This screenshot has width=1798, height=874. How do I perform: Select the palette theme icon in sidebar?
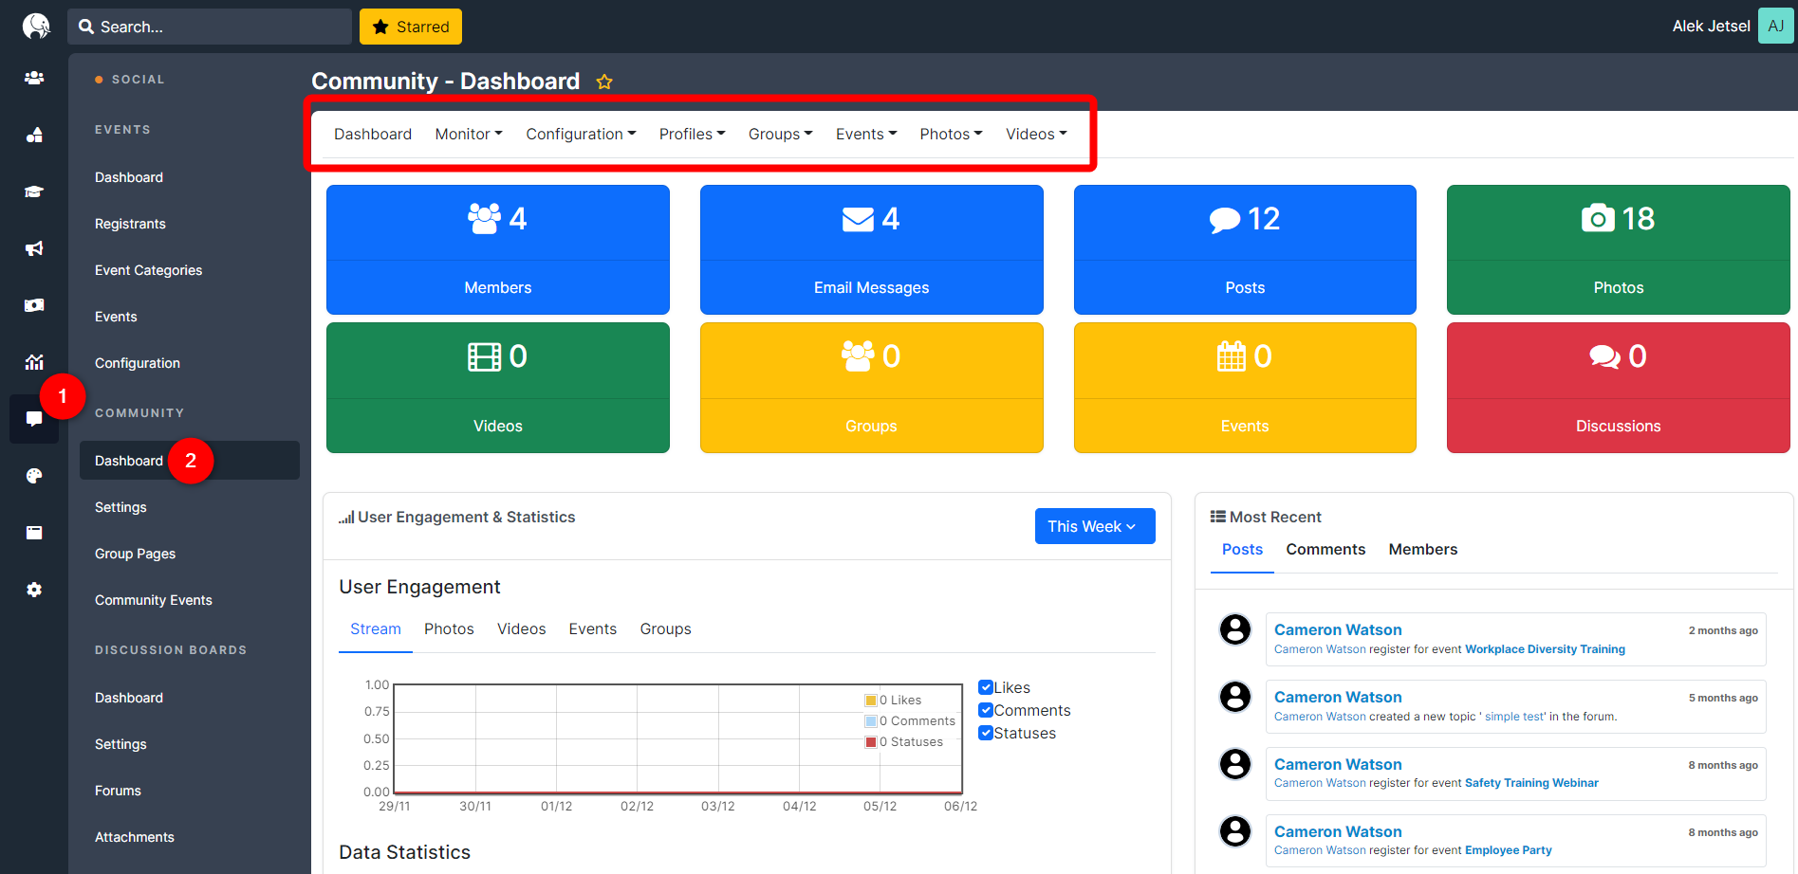tap(34, 476)
